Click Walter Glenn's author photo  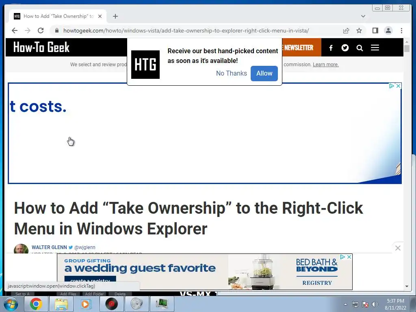click(21, 249)
